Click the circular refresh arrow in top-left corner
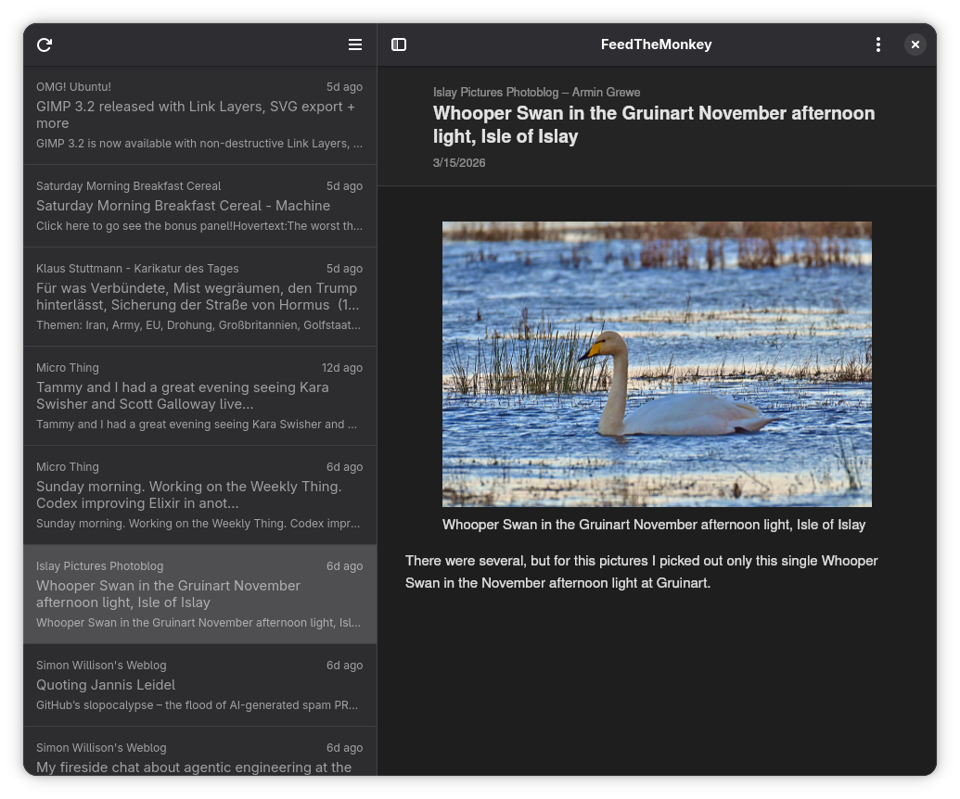960x799 pixels. pyautogui.click(x=45, y=44)
